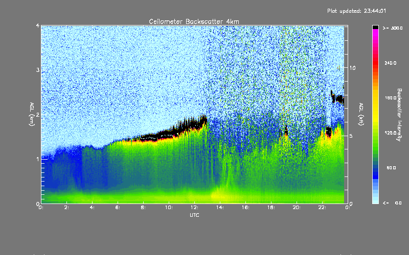Click the 'AGL (km)' axis label

32,114
